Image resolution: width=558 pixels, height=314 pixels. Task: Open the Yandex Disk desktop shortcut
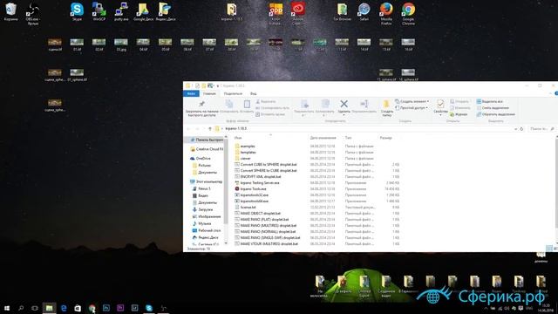point(166,11)
